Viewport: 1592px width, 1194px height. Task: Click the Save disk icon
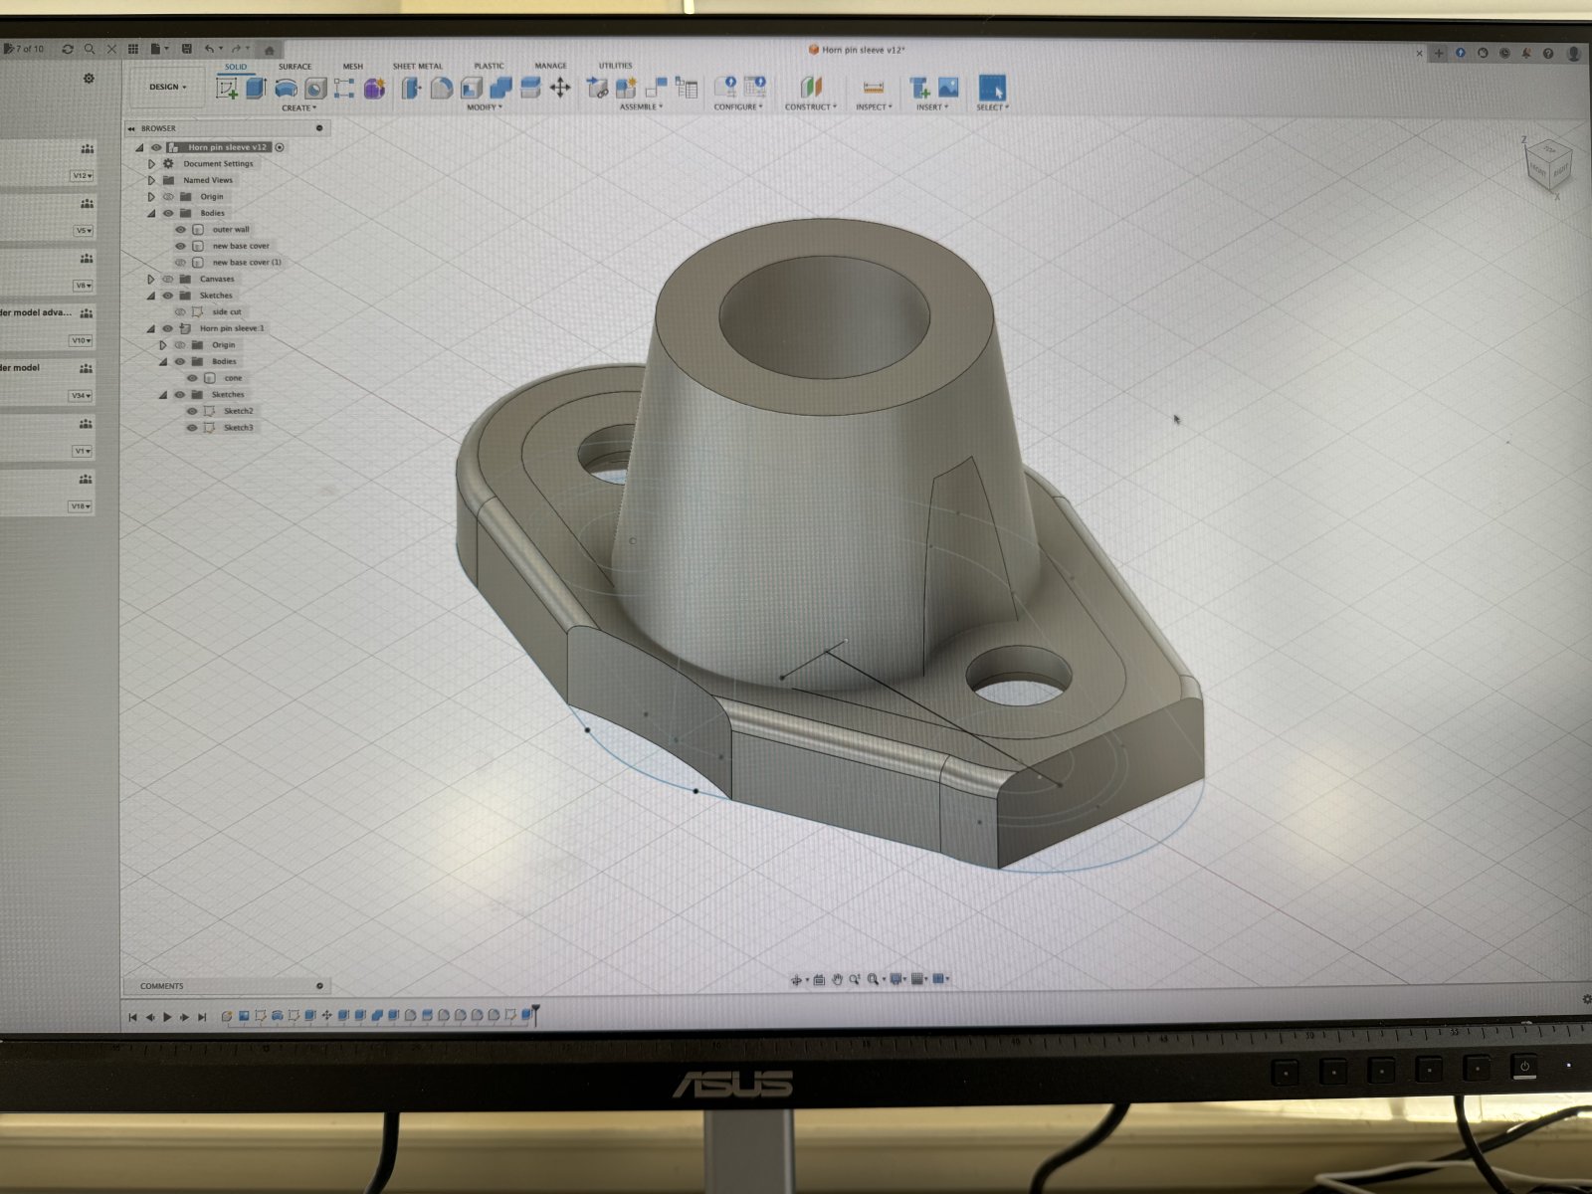coord(186,49)
